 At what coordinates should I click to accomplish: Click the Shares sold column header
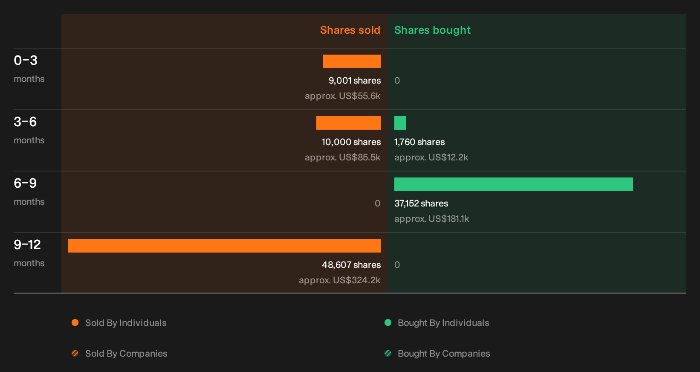point(350,30)
